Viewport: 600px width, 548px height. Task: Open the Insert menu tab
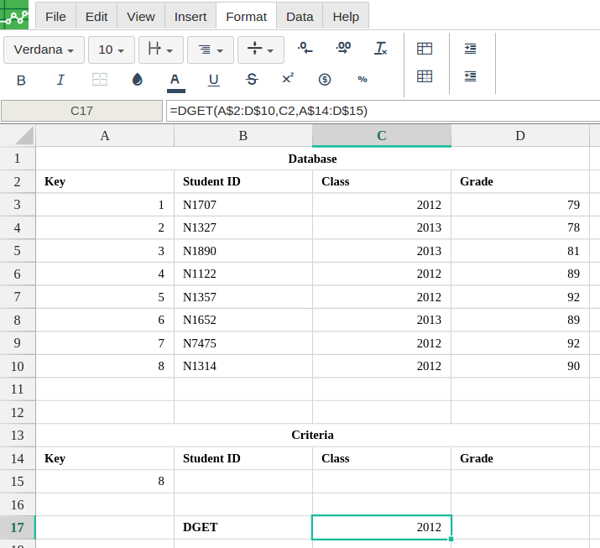(190, 16)
